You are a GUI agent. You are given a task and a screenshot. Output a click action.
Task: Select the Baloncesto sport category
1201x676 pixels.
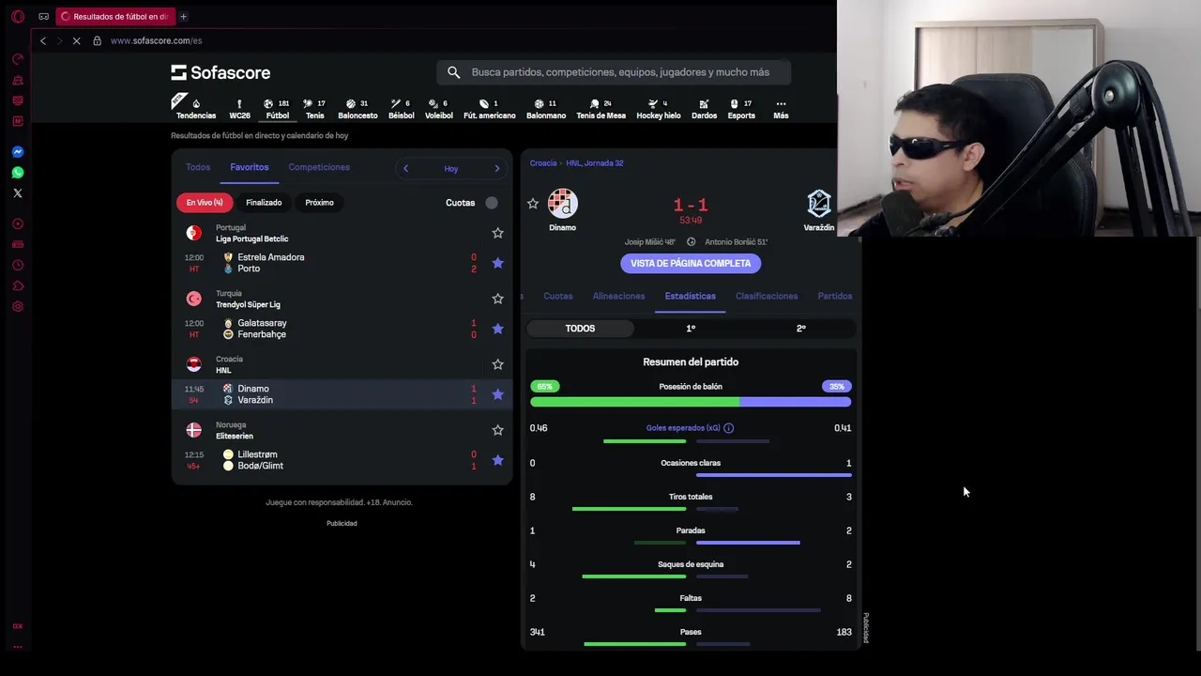[357, 109]
